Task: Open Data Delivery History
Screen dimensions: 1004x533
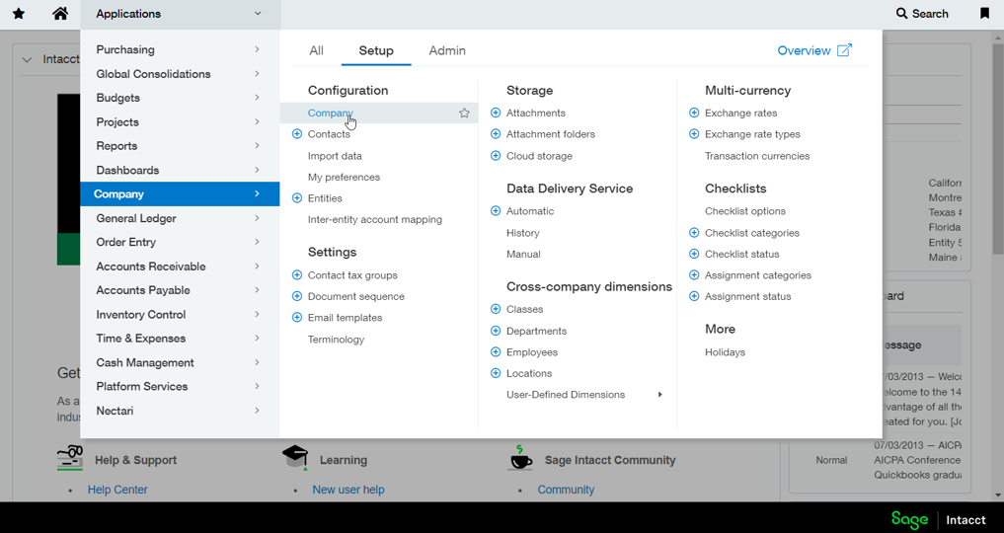Action: click(522, 233)
